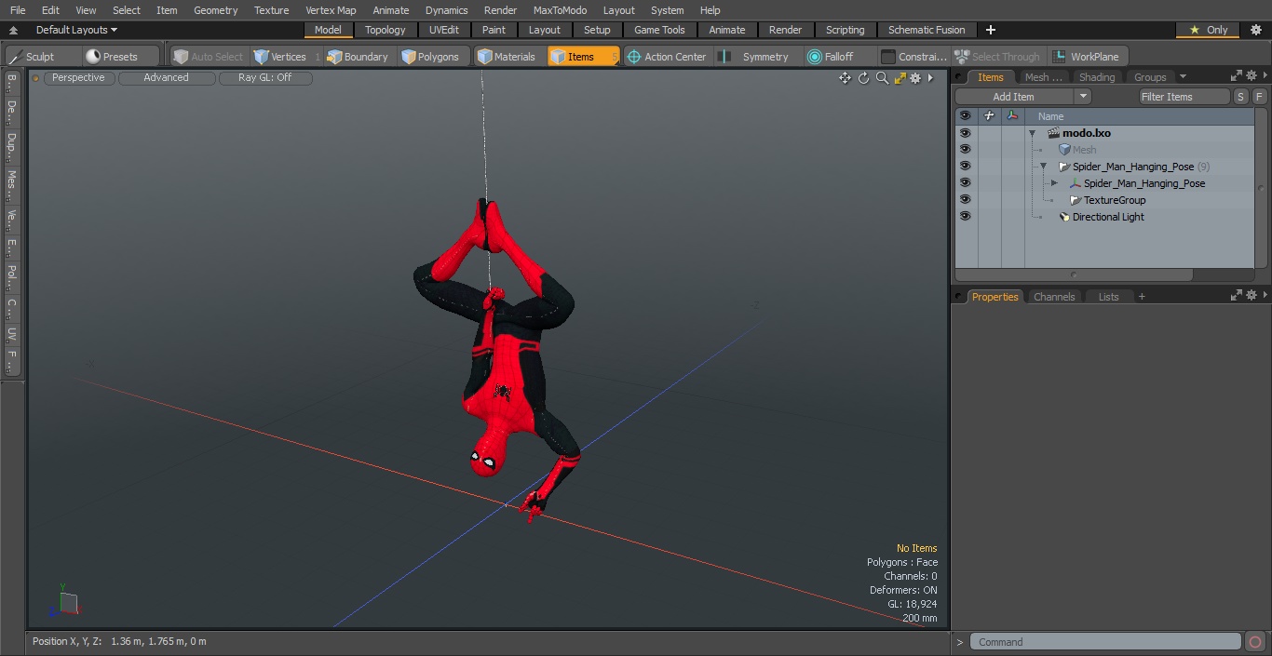This screenshot has height=656, width=1272.
Task: Click the record button beside Command field
Action: coord(1254,642)
